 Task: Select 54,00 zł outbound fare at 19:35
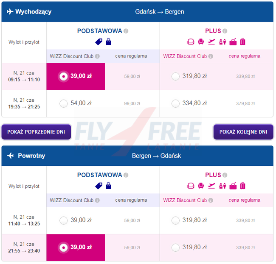[x=64, y=103]
